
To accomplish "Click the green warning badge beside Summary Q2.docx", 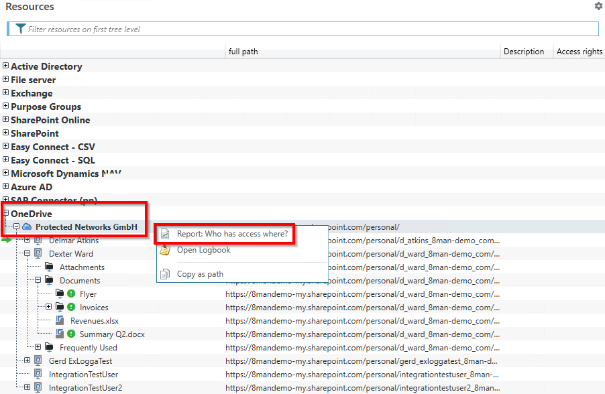I will pyautogui.click(x=71, y=334).
